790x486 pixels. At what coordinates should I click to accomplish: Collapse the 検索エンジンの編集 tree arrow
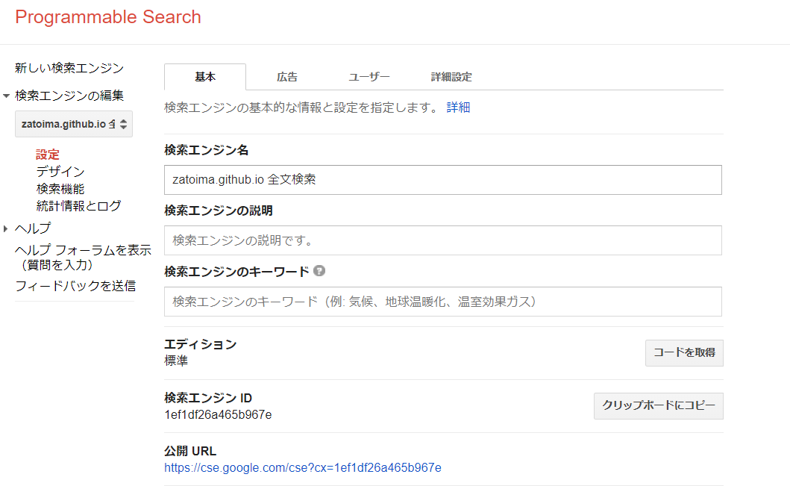click(x=7, y=96)
